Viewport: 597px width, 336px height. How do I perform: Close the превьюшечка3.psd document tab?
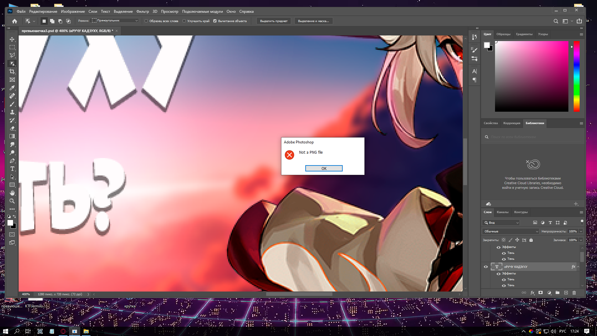coord(117,31)
